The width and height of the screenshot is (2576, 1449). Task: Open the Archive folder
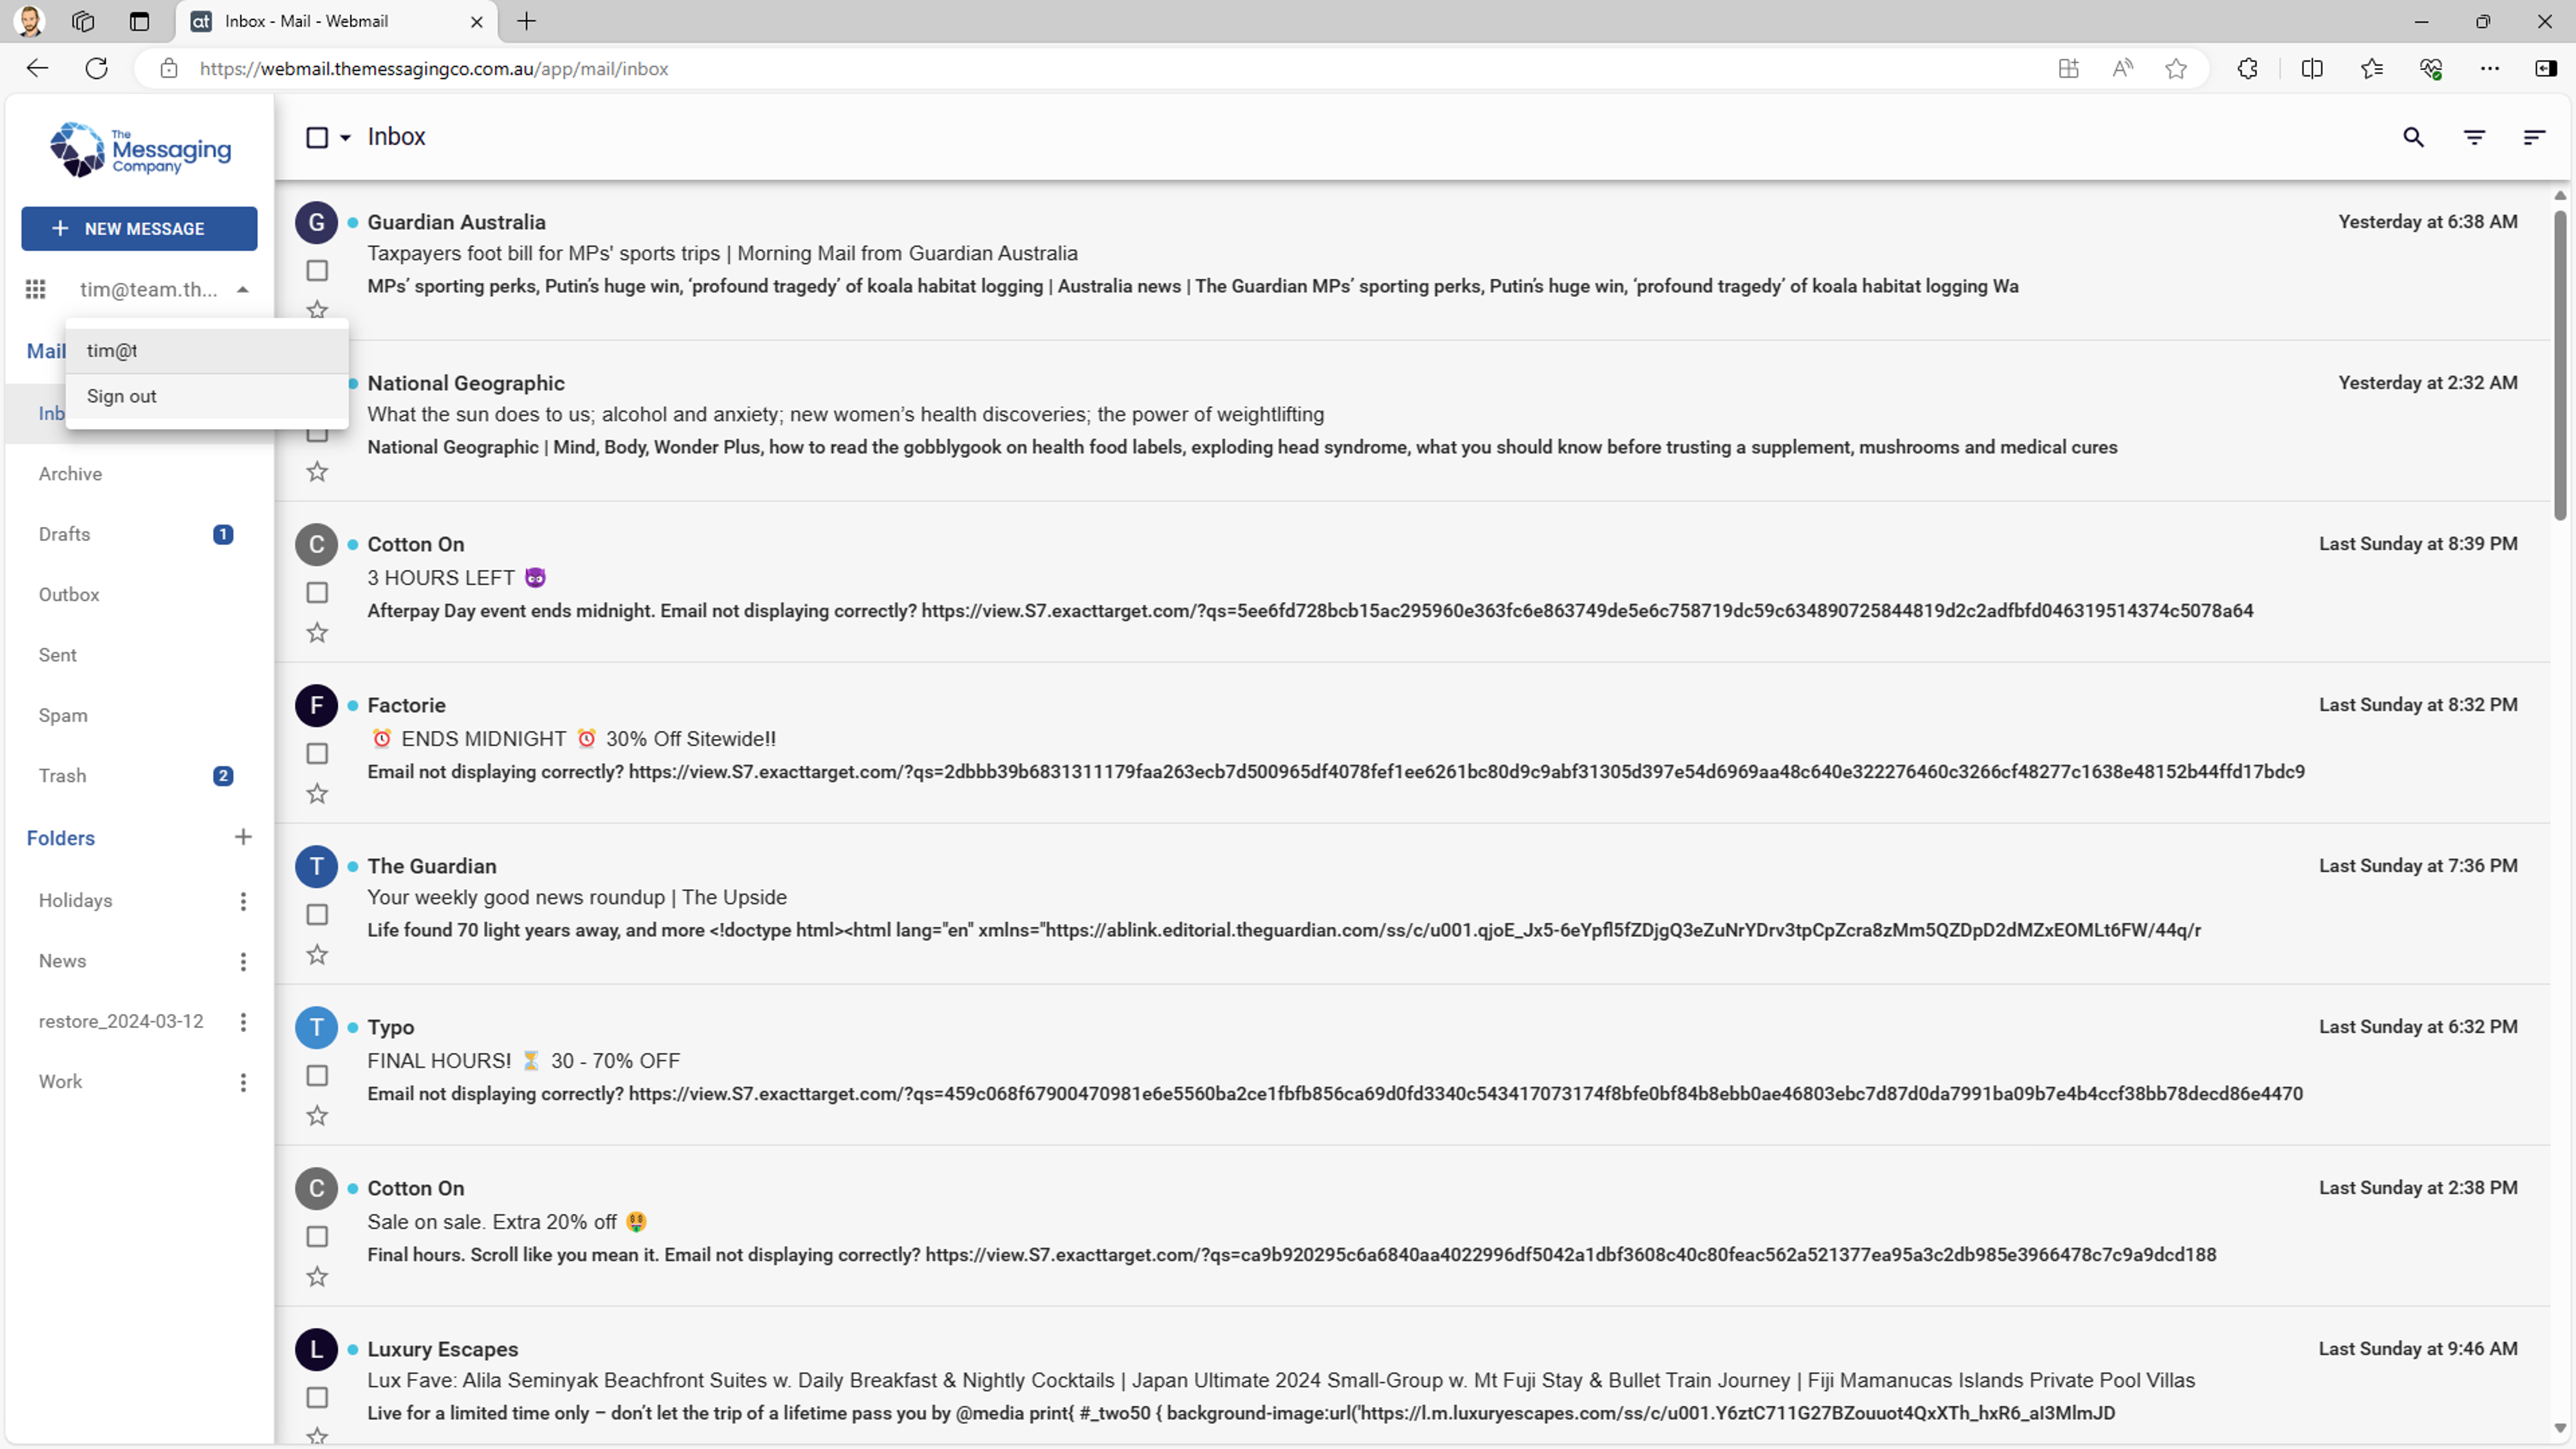point(70,473)
